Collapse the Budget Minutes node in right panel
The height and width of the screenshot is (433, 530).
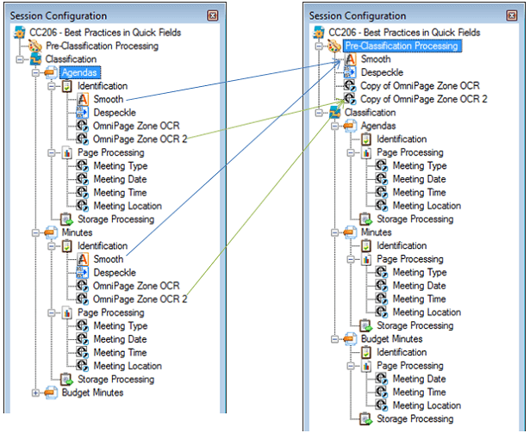(x=334, y=339)
